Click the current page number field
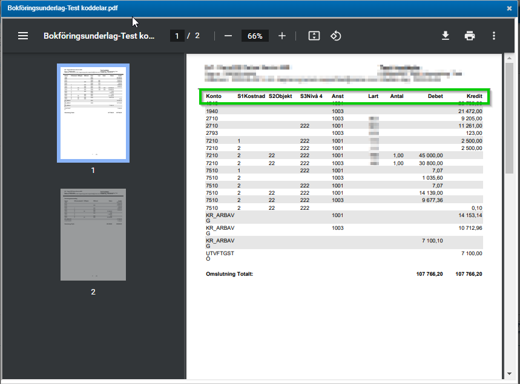520x384 pixels. [177, 36]
